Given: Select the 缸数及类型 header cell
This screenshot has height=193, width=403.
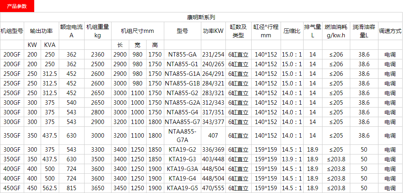Looking at the screenshot, I should click(238, 31).
